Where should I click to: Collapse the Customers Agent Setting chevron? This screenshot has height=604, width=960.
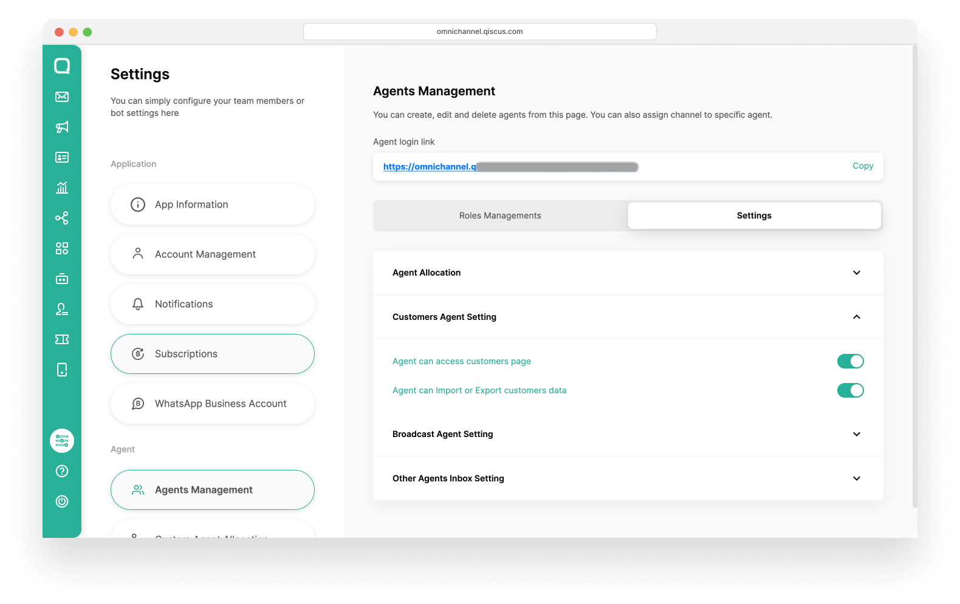[x=857, y=317]
